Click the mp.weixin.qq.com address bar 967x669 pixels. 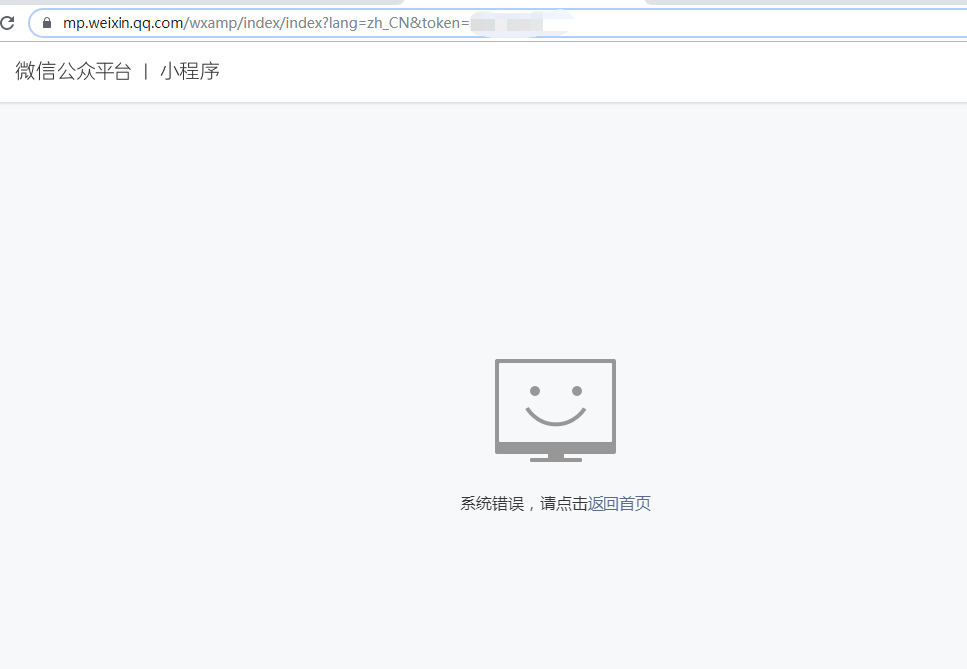pos(498,23)
